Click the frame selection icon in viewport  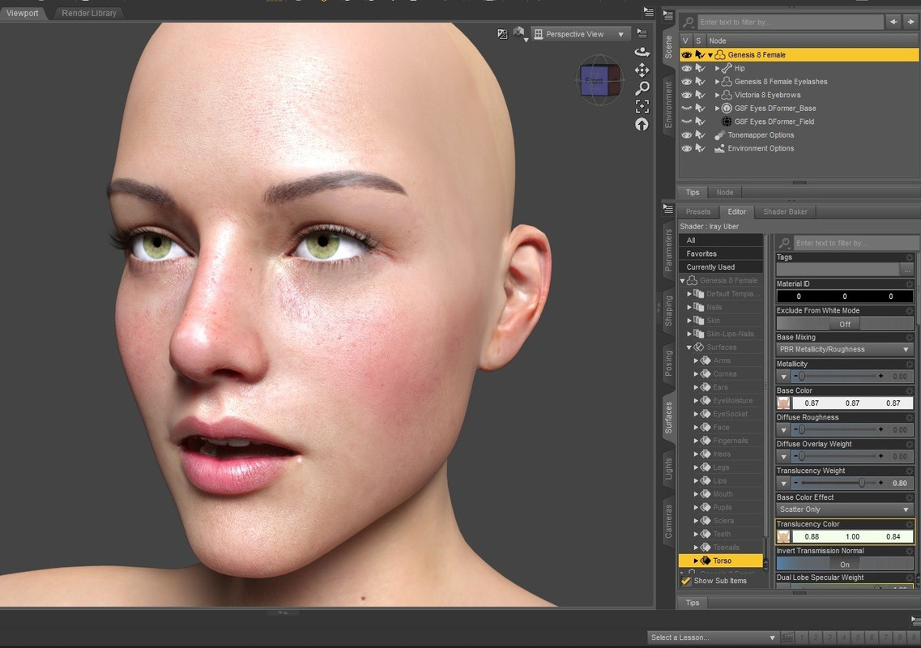(x=642, y=106)
